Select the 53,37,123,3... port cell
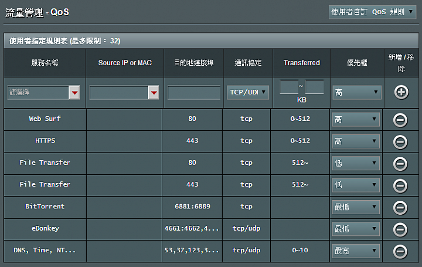This screenshot has width=422, height=267. (x=192, y=251)
